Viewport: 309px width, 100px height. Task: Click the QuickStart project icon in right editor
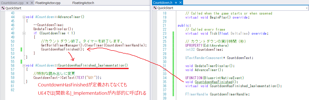pos(155,8)
